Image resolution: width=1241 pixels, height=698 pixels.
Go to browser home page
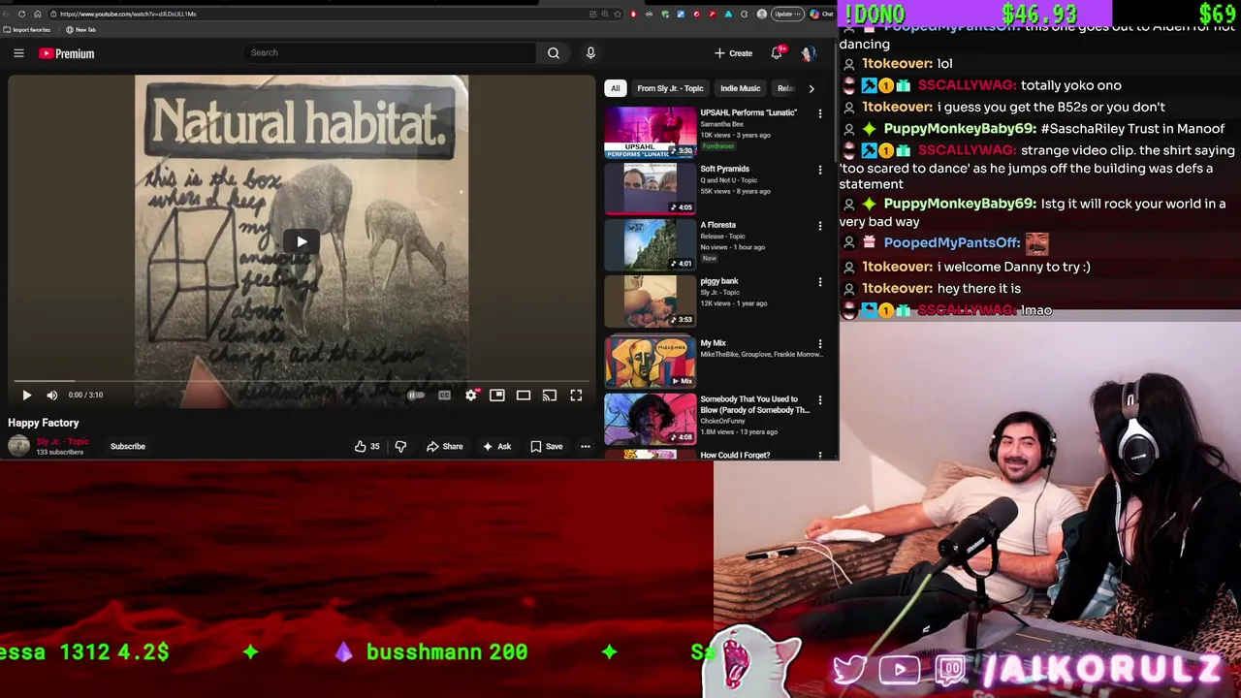tap(37, 14)
